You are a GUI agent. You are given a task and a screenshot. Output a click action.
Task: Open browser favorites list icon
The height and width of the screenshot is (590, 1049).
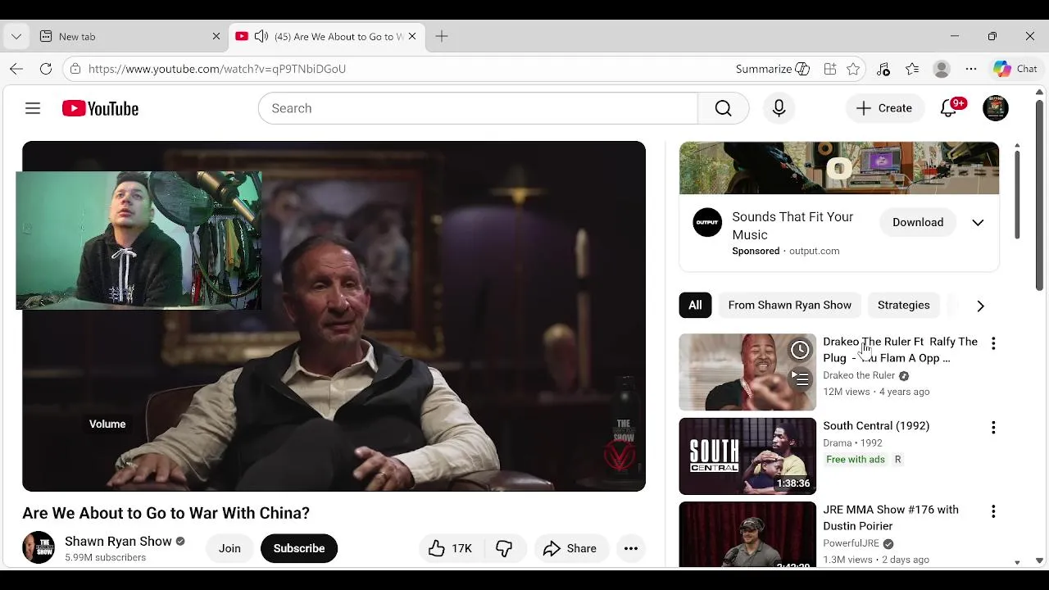[x=912, y=69]
